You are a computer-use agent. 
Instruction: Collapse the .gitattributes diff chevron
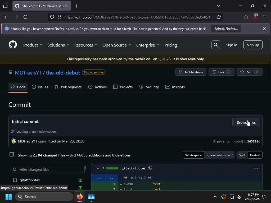[98, 168]
